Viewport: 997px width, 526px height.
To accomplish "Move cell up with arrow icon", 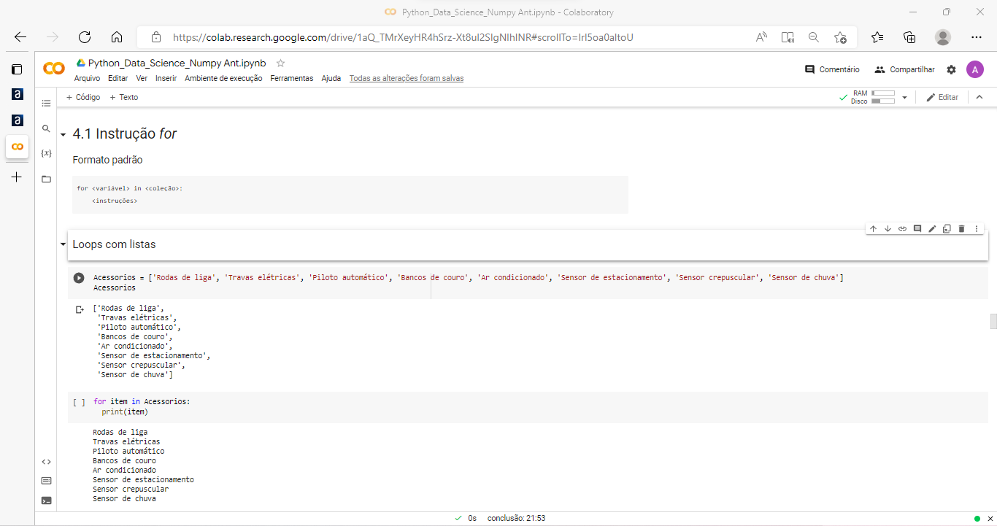I will click(x=873, y=229).
